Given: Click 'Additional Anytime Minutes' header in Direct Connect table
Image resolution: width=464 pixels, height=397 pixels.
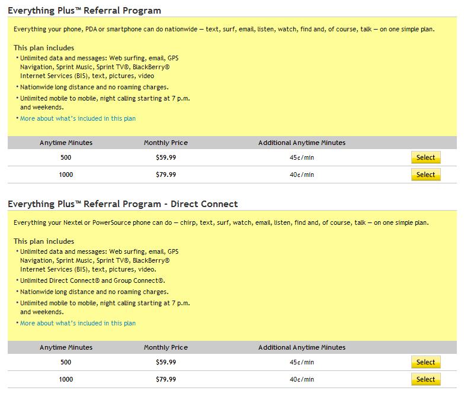Looking at the screenshot, I should pyautogui.click(x=302, y=347).
